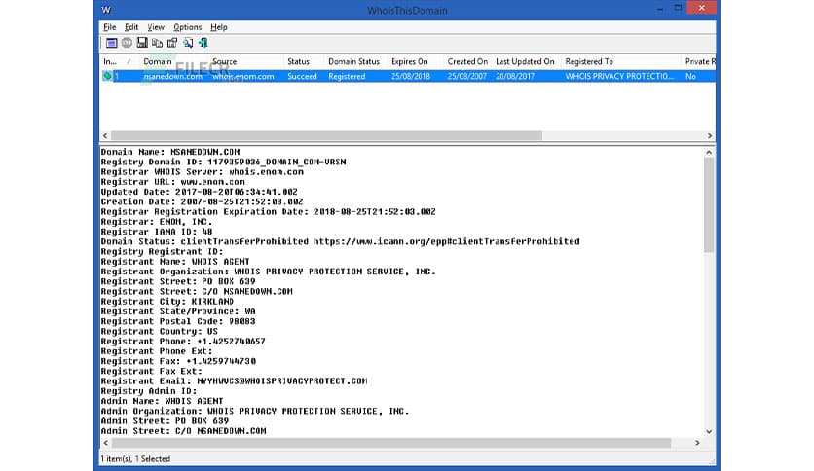Open the New Domains dialog toolbar icon
This screenshot has height=471, width=814.
tap(111, 43)
